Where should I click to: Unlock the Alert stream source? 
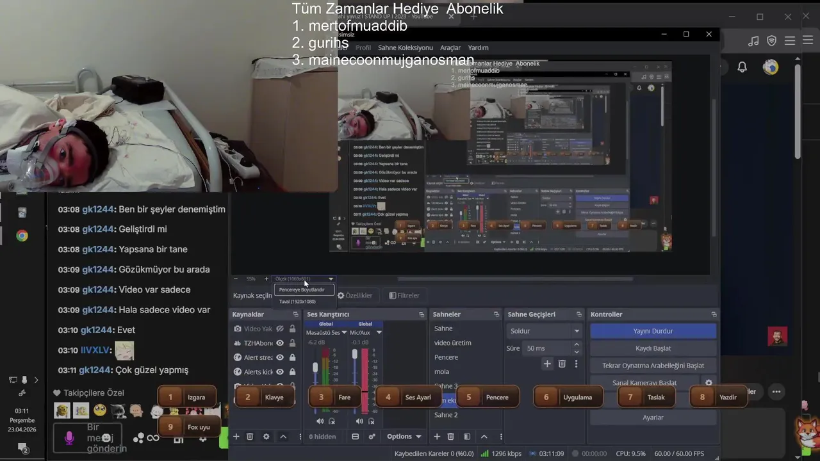[293, 357]
